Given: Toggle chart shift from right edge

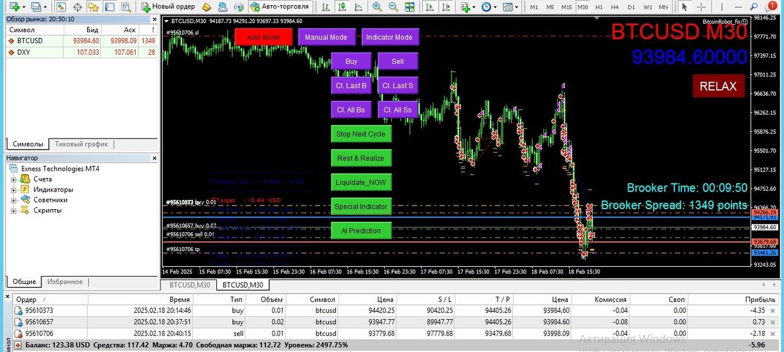Looking at the screenshot, I should (447, 7).
